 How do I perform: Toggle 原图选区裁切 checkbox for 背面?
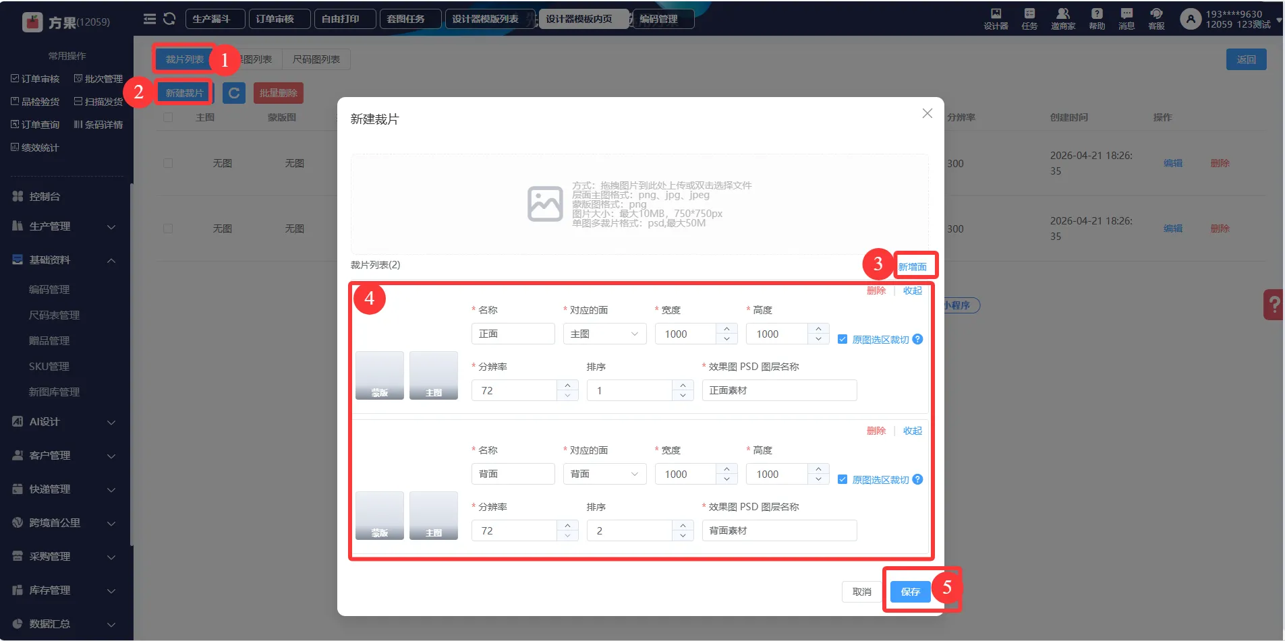[843, 479]
